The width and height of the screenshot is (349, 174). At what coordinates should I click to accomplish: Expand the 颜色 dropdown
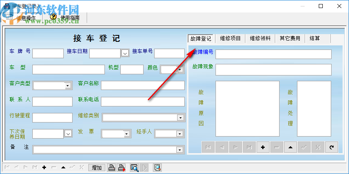tap(180, 70)
